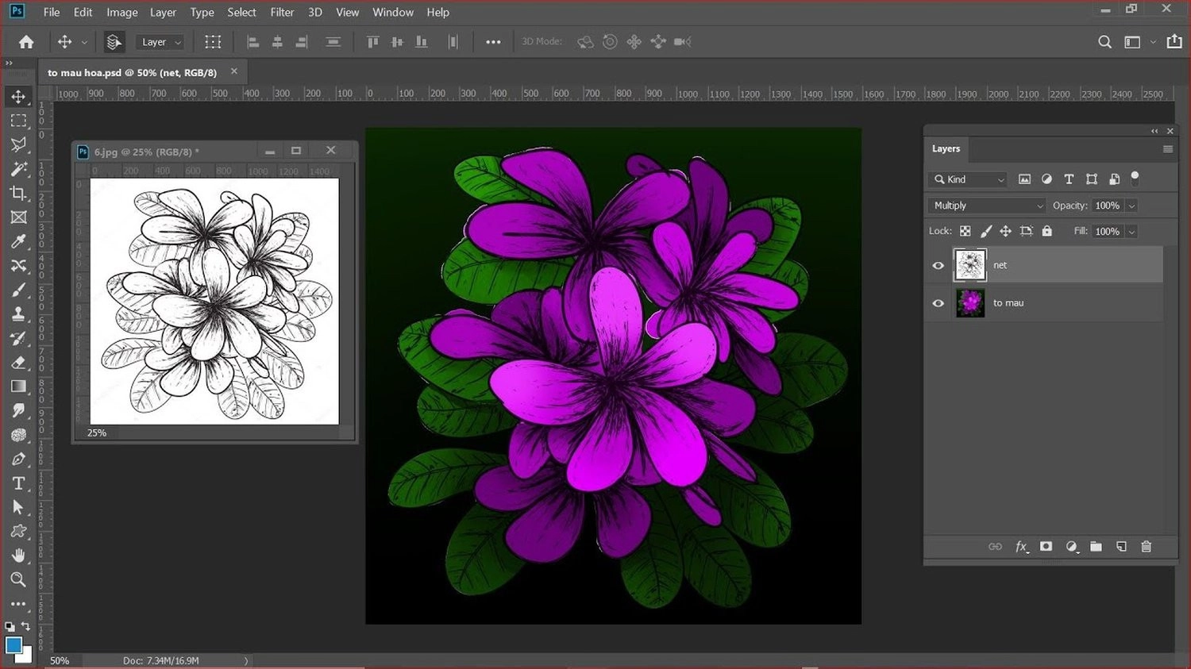Image resolution: width=1191 pixels, height=669 pixels.
Task: Collapse the Layers panel with double arrows
Action: 1154,131
